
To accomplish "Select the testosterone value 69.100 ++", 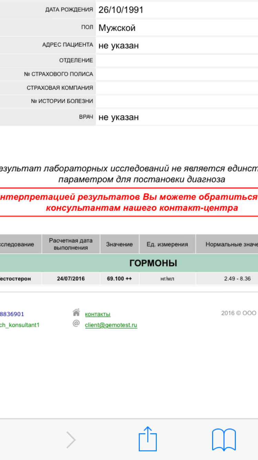I will [x=119, y=279].
